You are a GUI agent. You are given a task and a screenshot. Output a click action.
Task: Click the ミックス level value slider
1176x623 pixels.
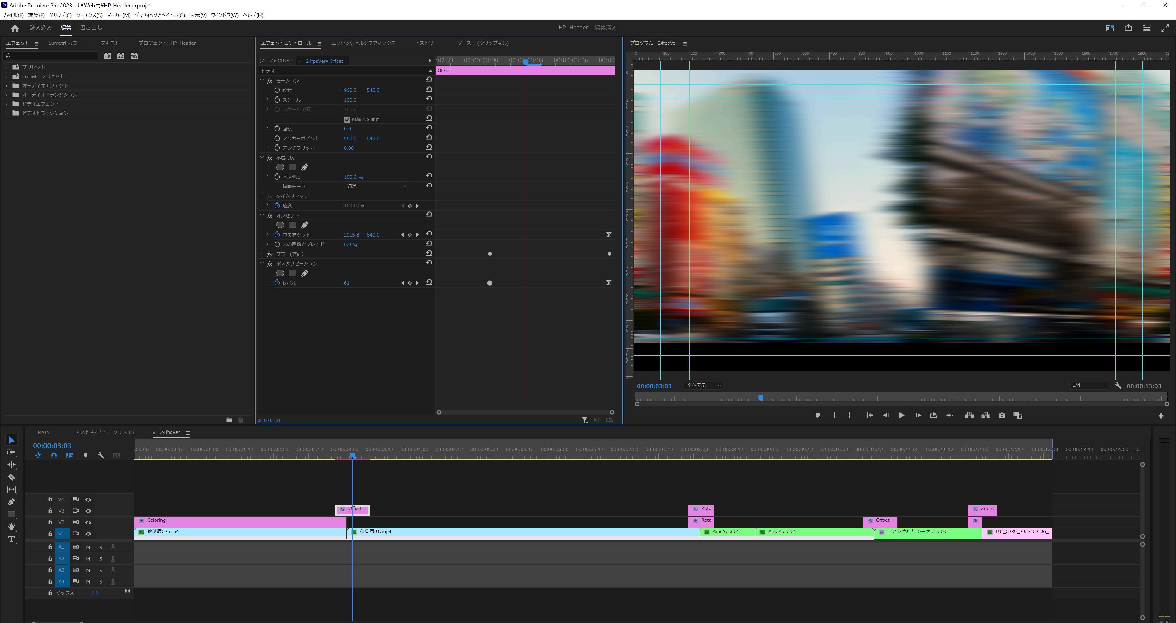[95, 592]
